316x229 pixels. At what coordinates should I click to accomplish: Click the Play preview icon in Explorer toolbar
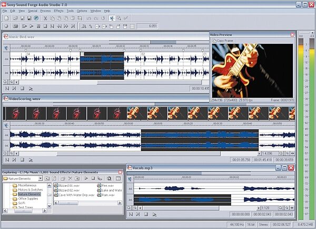[x=86, y=178]
